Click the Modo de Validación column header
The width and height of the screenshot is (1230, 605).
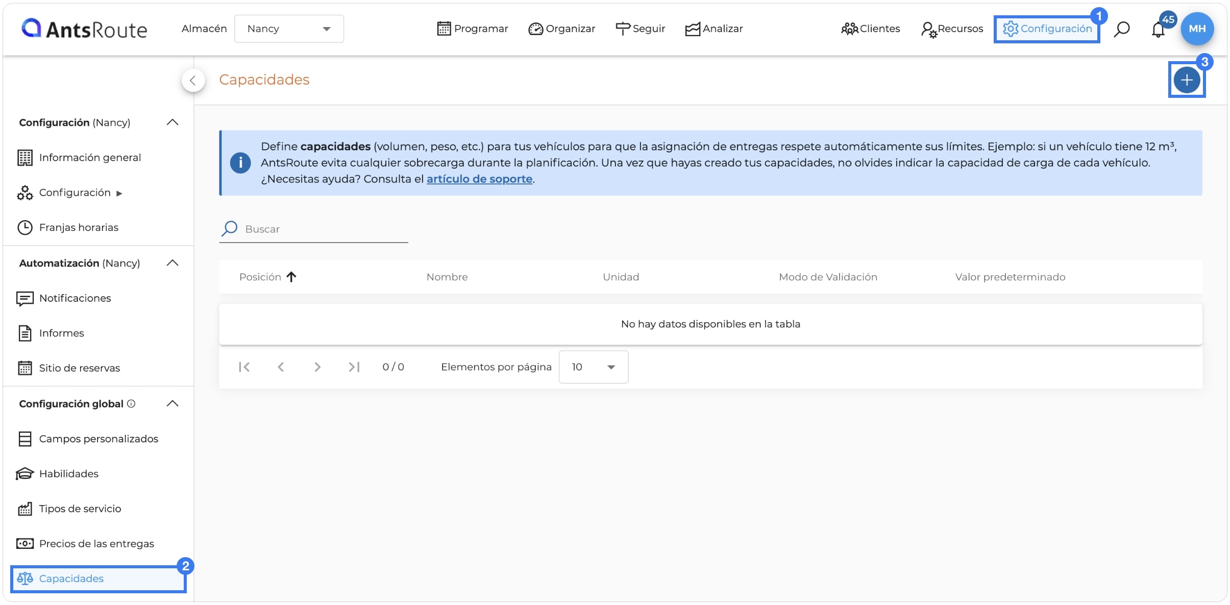point(828,277)
